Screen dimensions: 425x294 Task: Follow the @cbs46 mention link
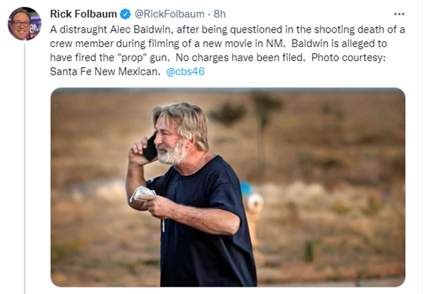pyautogui.click(x=186, y=71)
